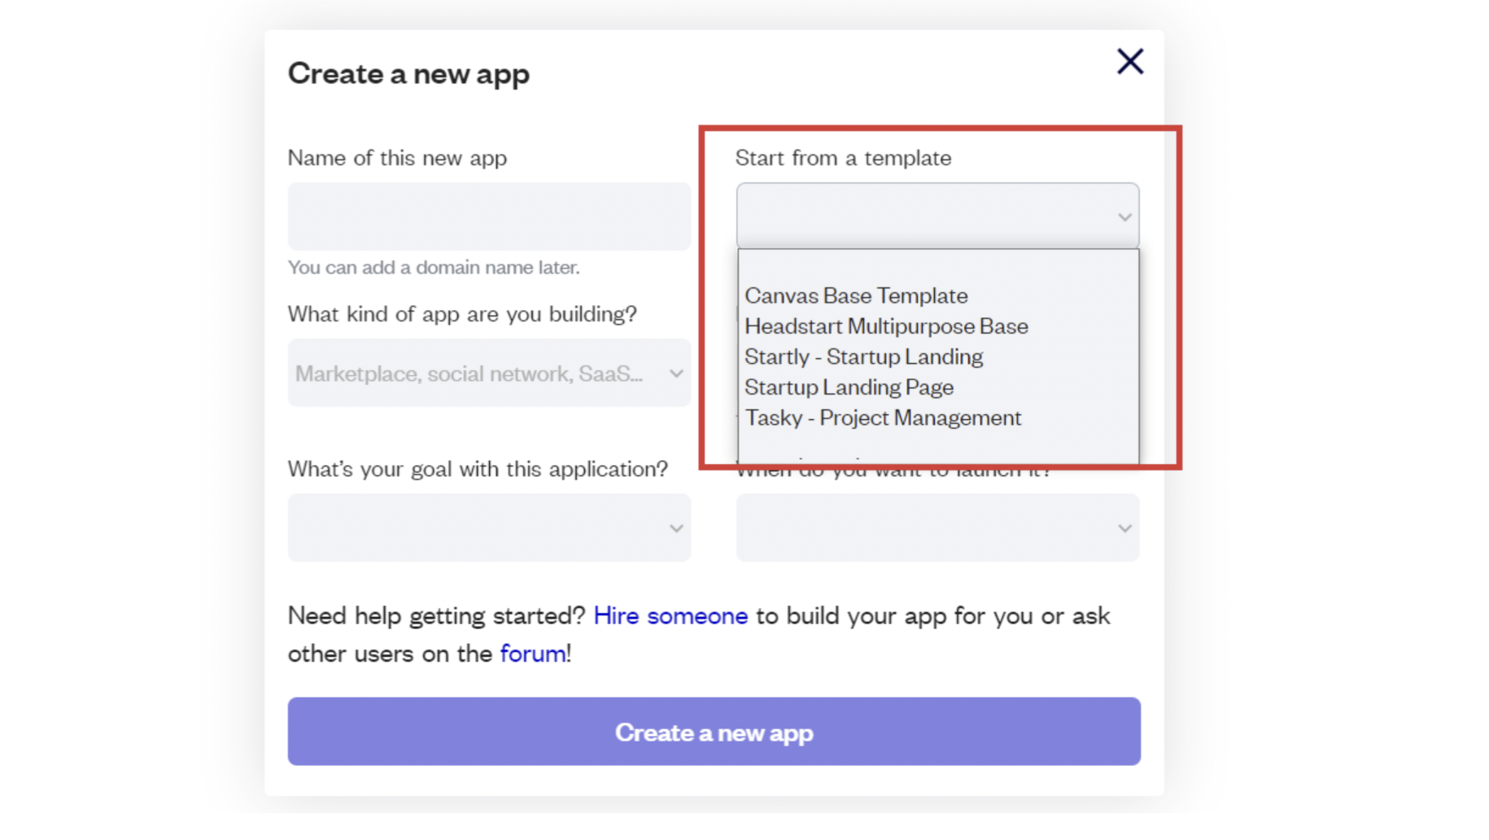Viewport: 1489px width, 840px height.
Task: Open the Start from a template dropdown
Action: [x=928, y=217]
